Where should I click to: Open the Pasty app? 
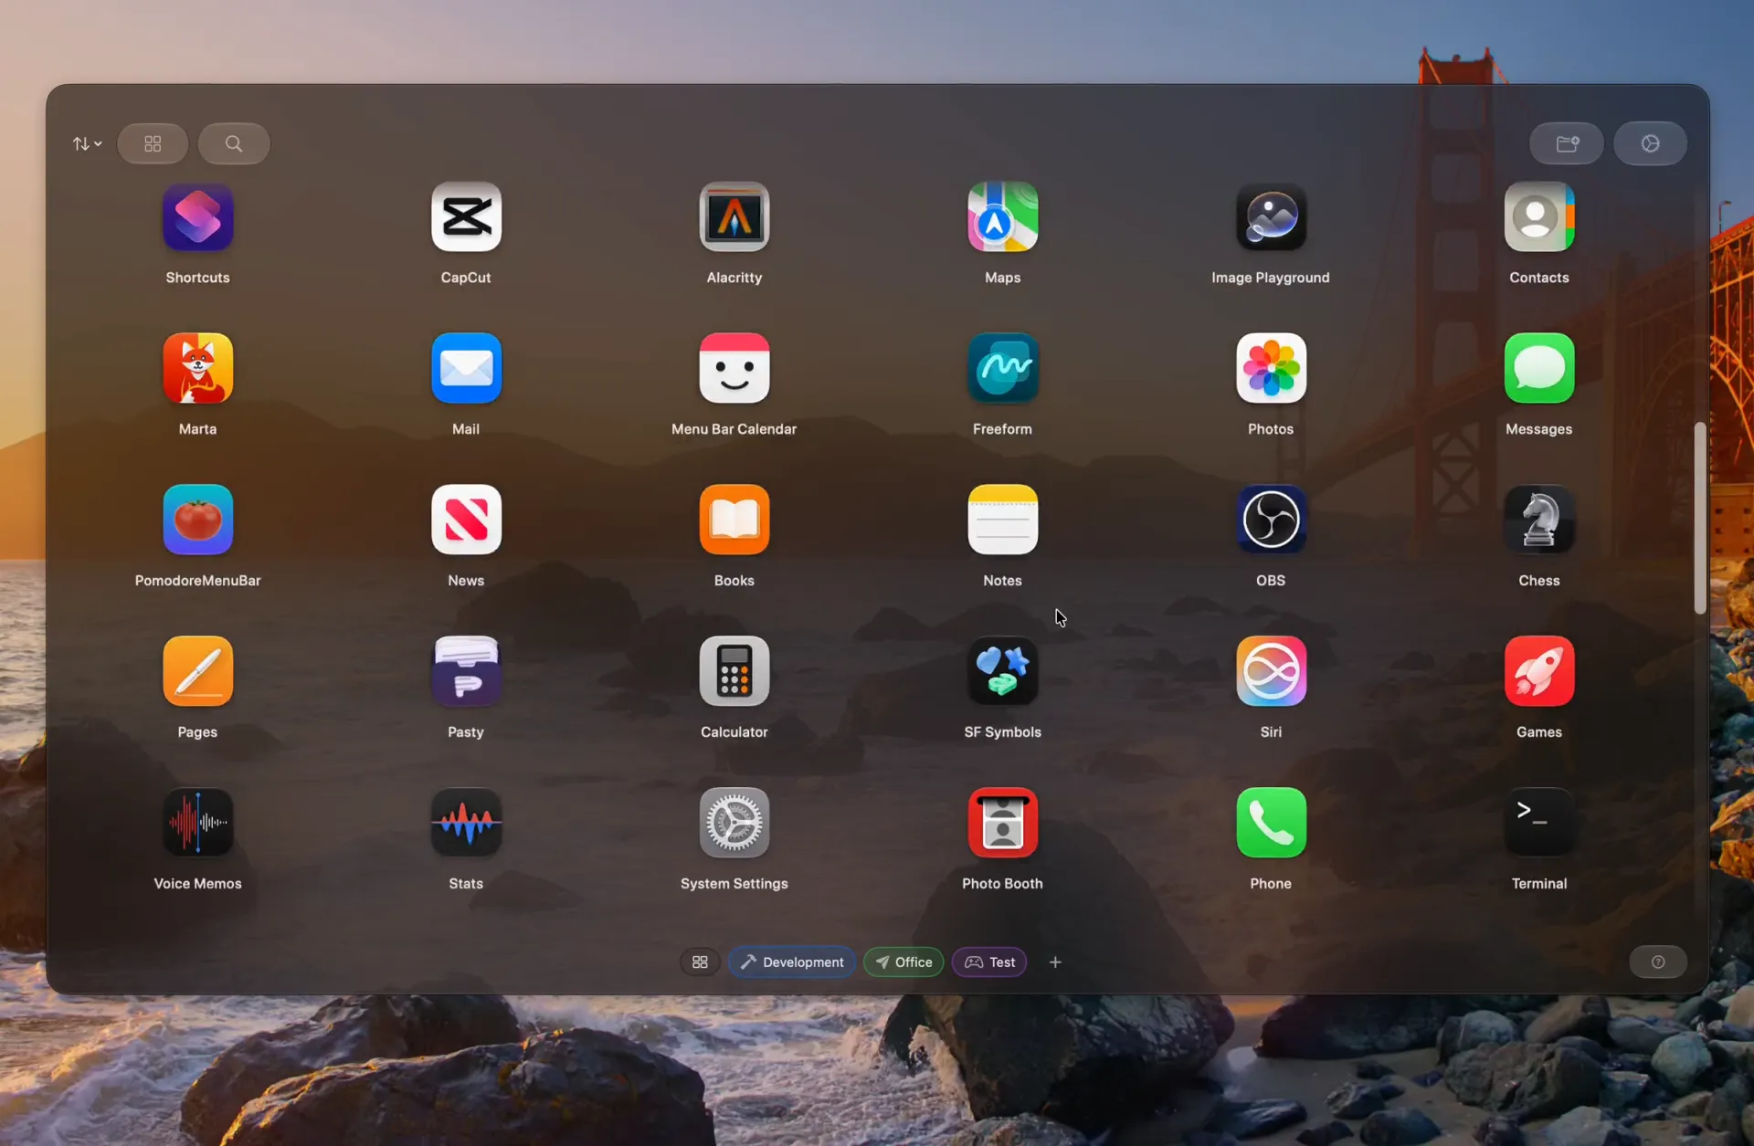466,672
